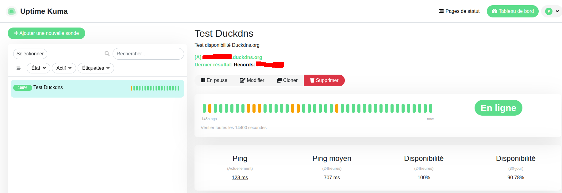
Task: Pause the Test Duckdns monitor
Action: click(x=214, y=80)
